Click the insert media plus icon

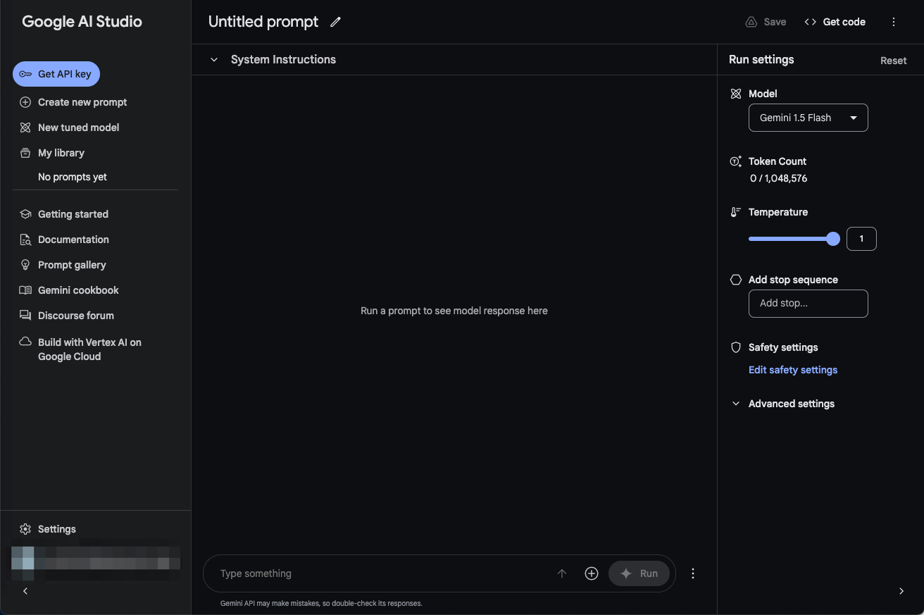[592, 573]
